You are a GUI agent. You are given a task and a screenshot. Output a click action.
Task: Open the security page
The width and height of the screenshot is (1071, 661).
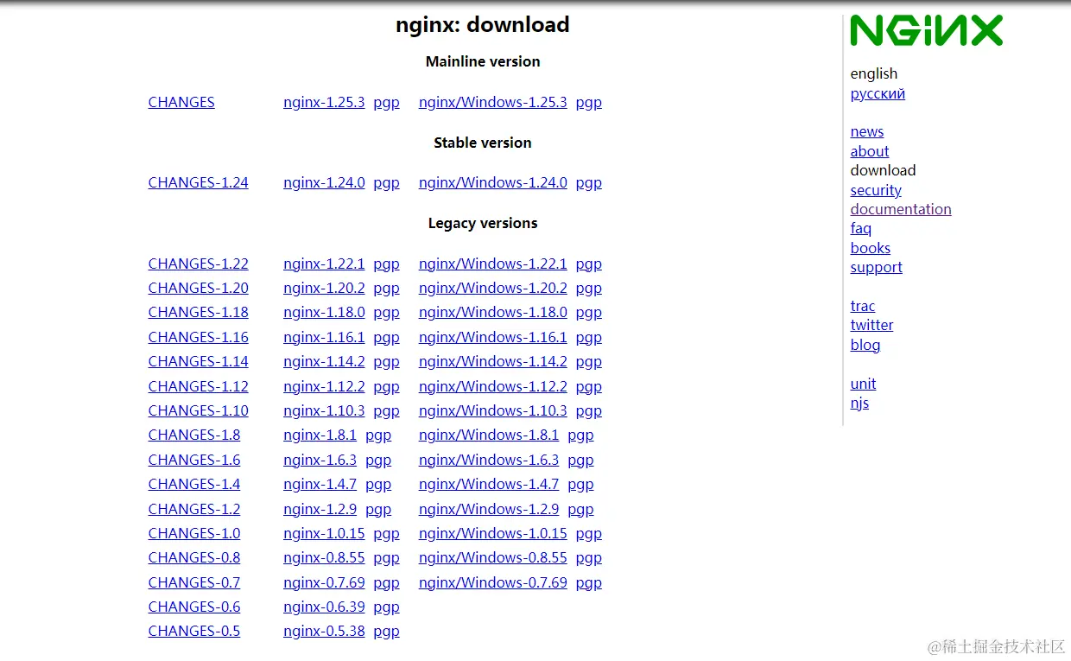click(x=876, y=190)
